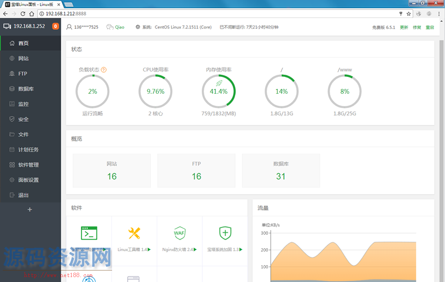Click the gear icon beside 面板设置

click(x=12, y=180)
